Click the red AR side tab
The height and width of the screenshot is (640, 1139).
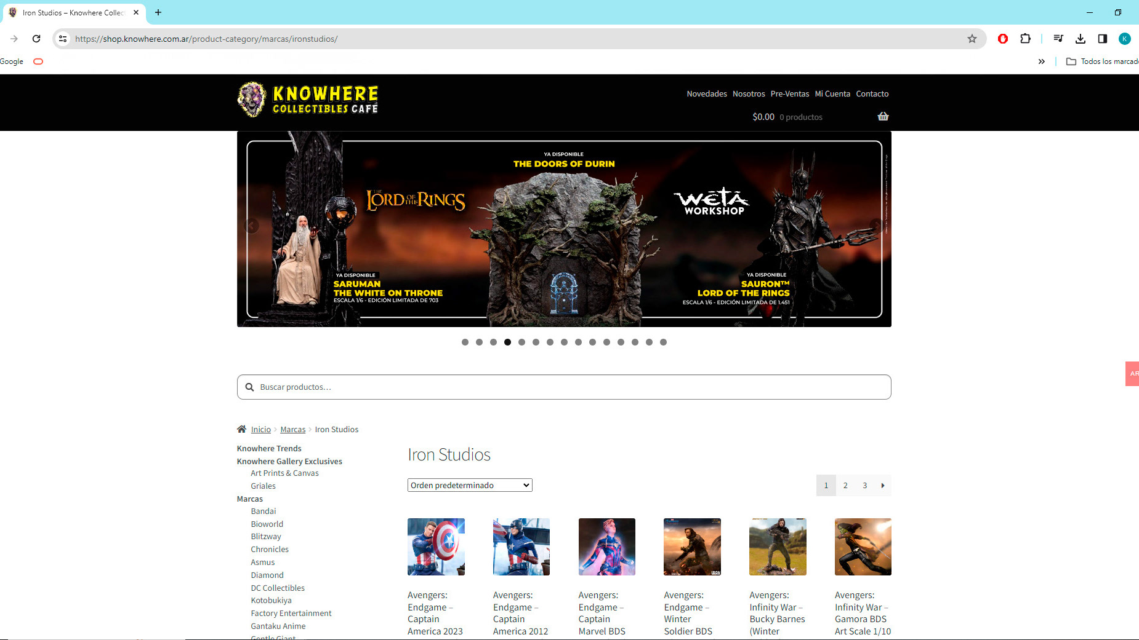1132,374
